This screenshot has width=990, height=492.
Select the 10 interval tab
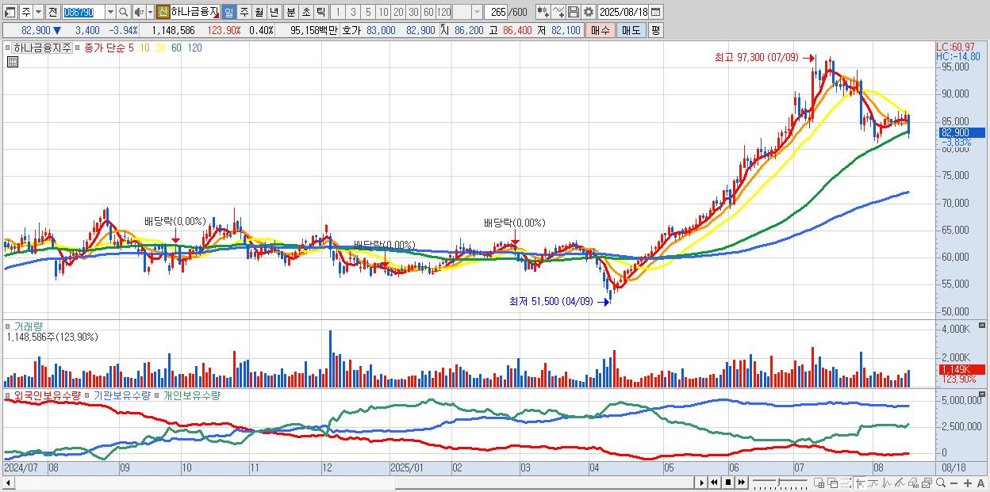(x=383, y=12)
